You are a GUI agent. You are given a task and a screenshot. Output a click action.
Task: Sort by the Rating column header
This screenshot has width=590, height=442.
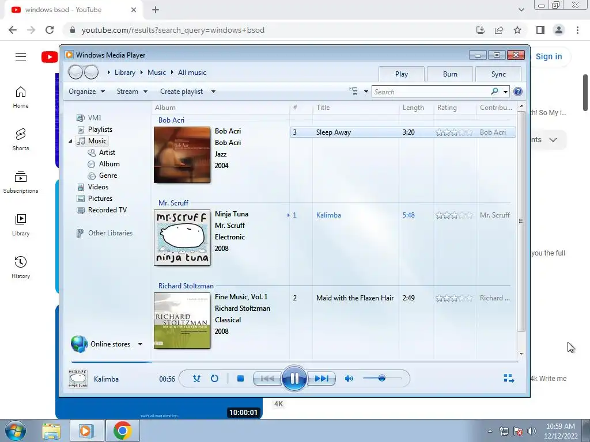point(455,108)
